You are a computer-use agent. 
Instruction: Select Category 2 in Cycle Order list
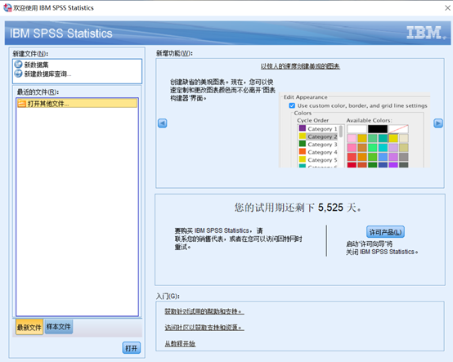pos(322,136)
